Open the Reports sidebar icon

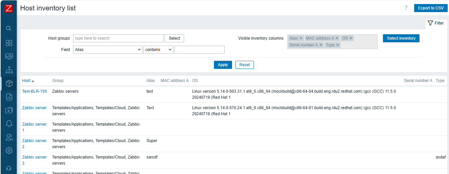click(x=9, y=97)
